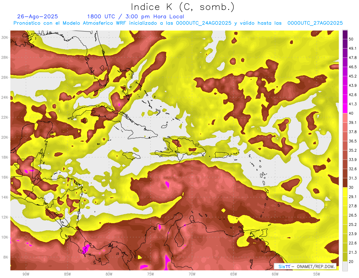Click the colorbar value "30"
This screenshot has width=359, height=278.
tap(352, 187)
